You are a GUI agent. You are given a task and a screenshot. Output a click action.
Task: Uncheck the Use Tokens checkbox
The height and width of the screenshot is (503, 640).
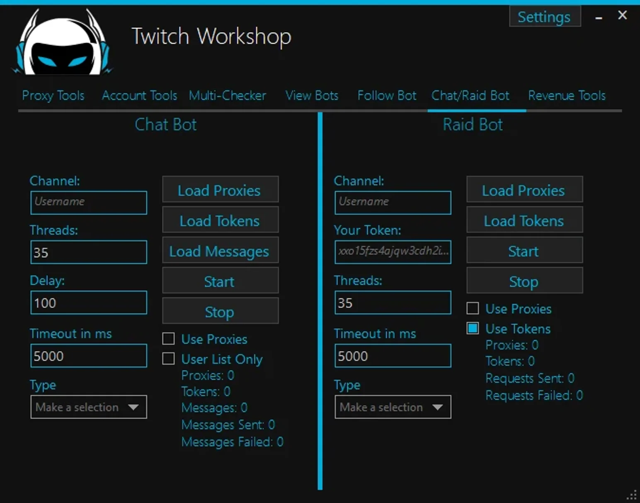tap(473, 328)
